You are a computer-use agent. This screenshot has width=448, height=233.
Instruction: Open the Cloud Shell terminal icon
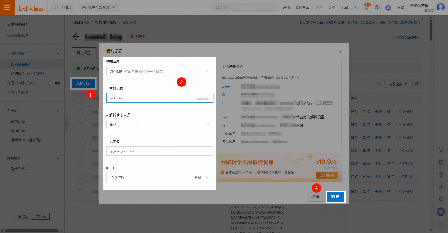(x=356, y=7)
